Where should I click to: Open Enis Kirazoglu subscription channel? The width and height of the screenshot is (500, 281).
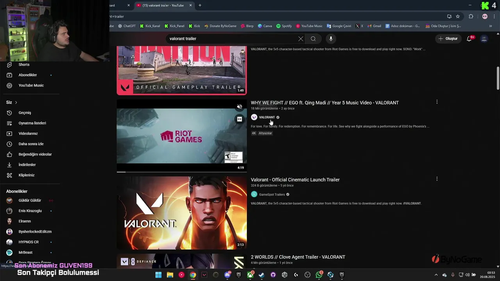click(x=30, y=211)
